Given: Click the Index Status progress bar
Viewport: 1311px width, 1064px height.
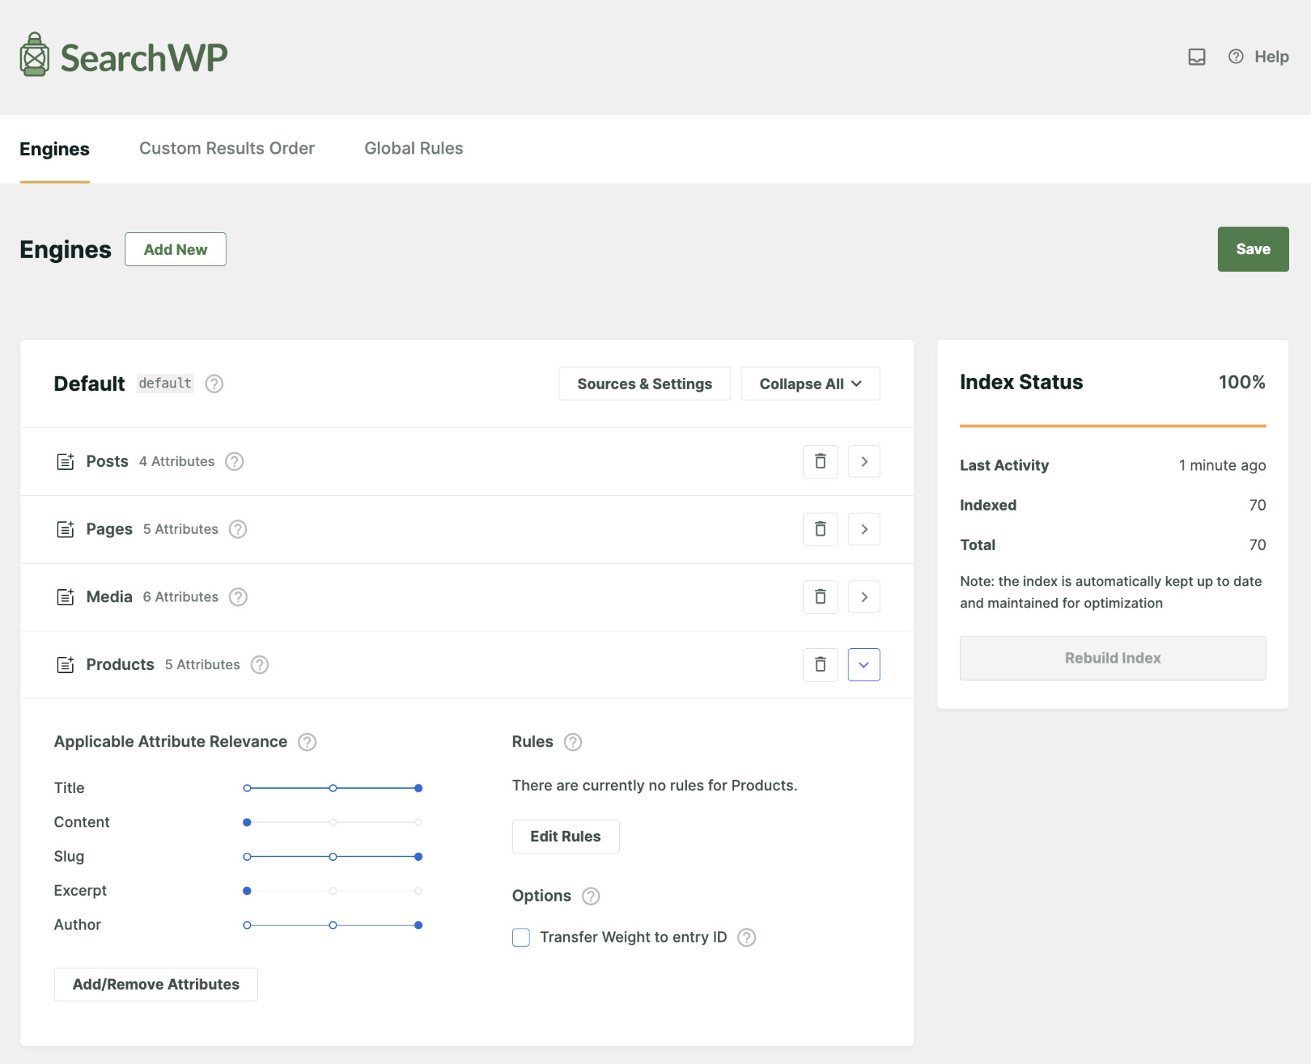Looking at the screenshot, I should coord(1113,426).
